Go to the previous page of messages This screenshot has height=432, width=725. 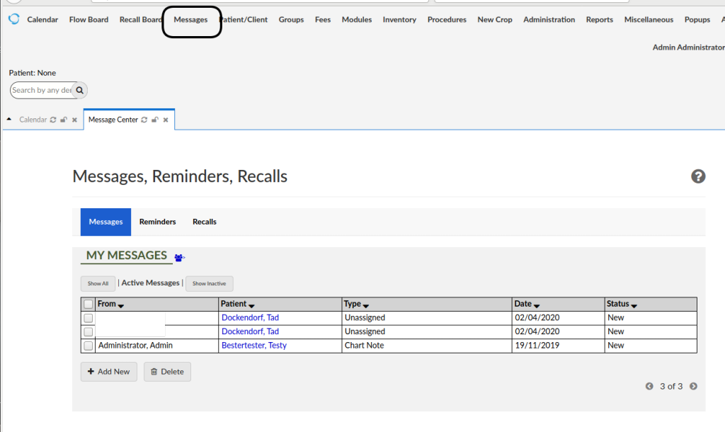tap(649, 386)
